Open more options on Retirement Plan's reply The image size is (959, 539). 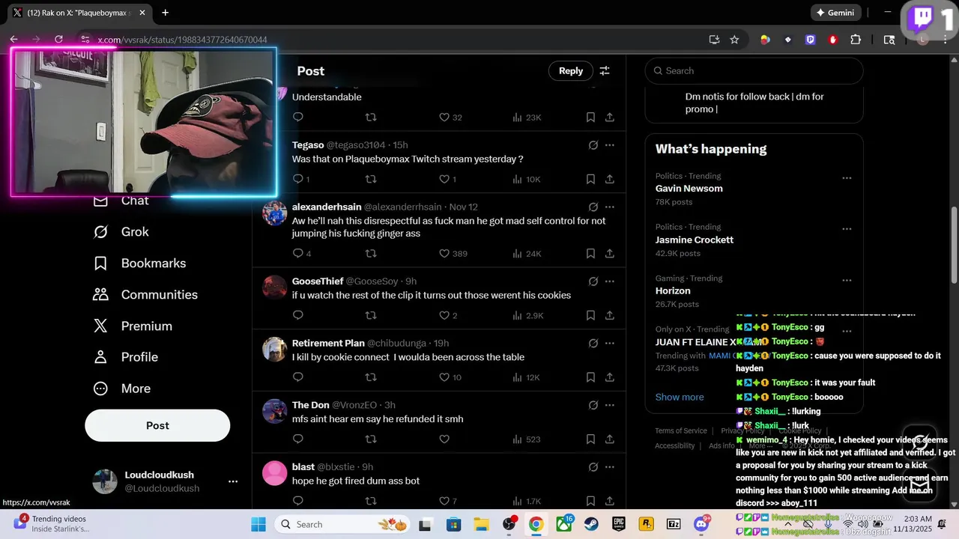(610, 343)
